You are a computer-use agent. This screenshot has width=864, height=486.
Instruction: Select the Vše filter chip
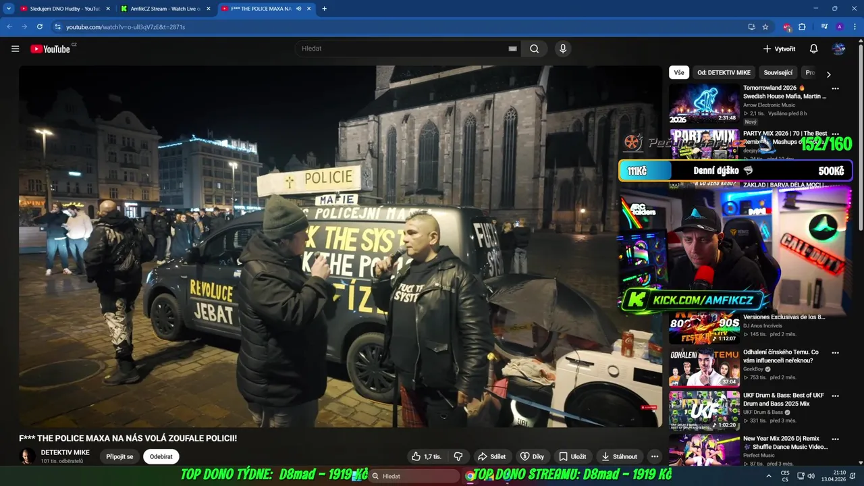pyautogui.click(x=678, y=72)
